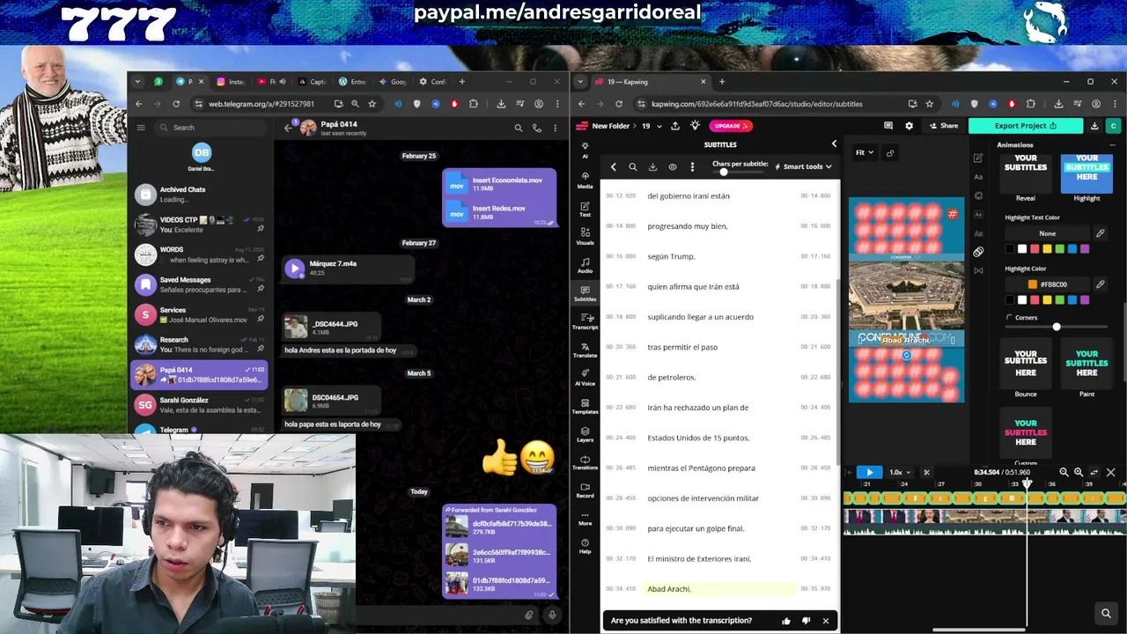The image size is (1127, 634).
Task: Pick highlight text color with eyedropper
Action: [1100, 233]
